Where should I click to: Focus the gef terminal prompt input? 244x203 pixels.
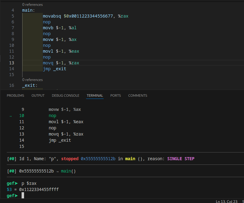pyautogui.click(x=23, y=196)
